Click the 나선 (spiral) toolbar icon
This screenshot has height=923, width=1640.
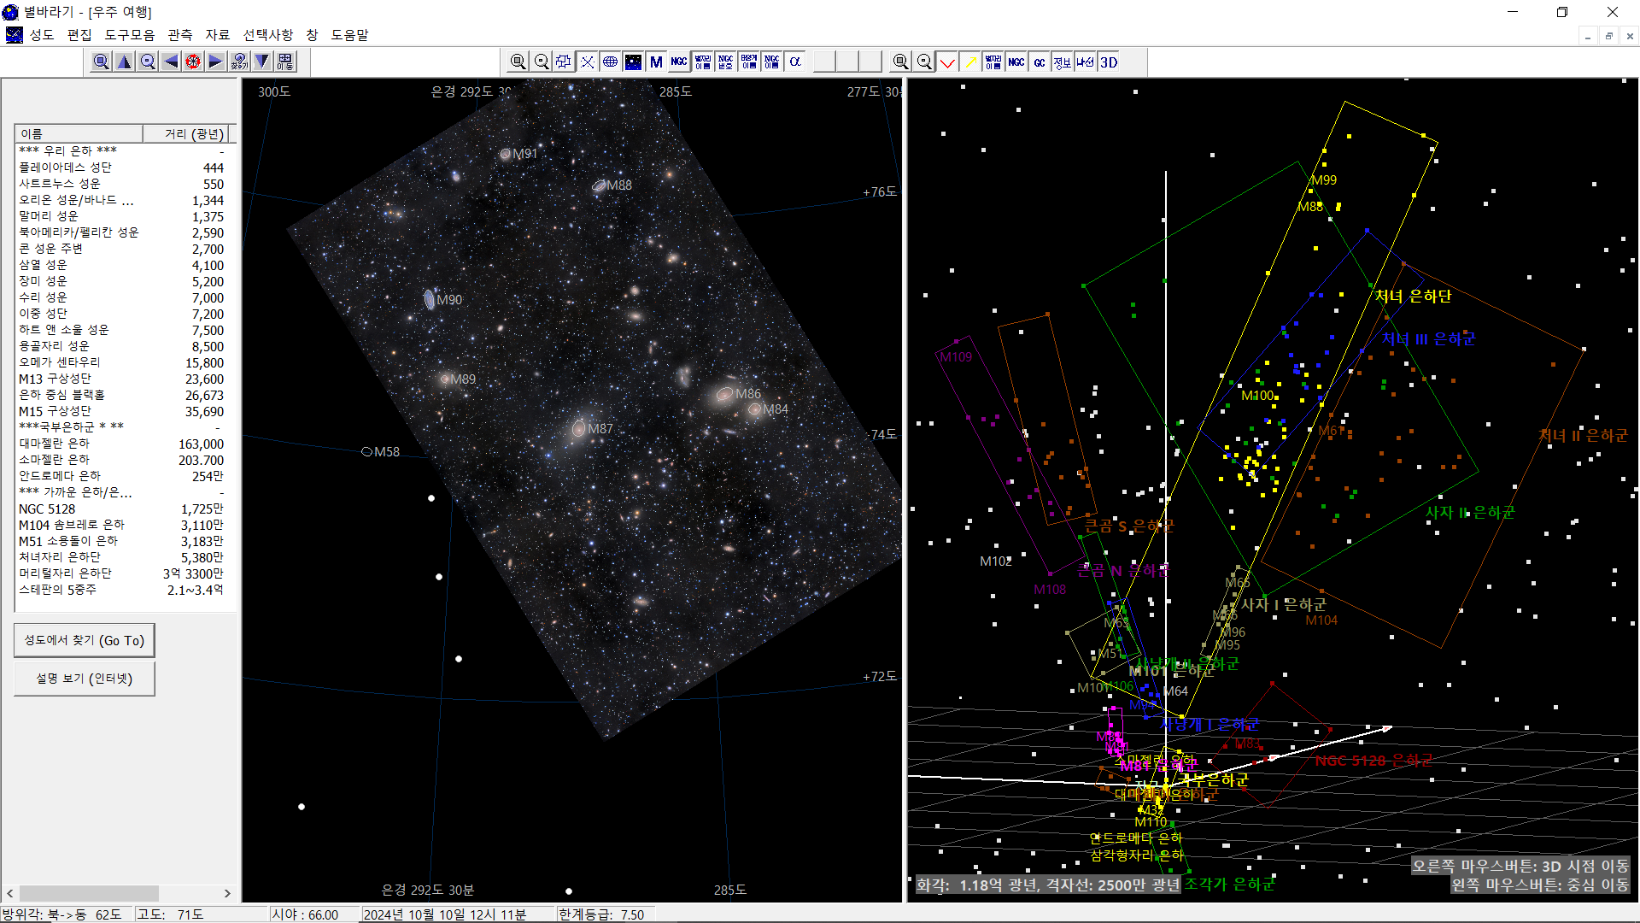(x=1085, y=62)
